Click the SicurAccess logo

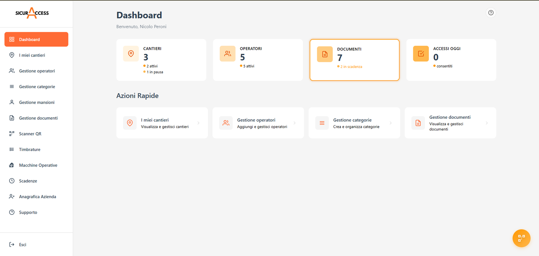[x=32, y=13]
